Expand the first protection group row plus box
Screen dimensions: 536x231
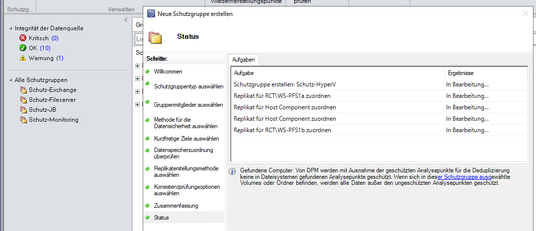click(137, 66)
